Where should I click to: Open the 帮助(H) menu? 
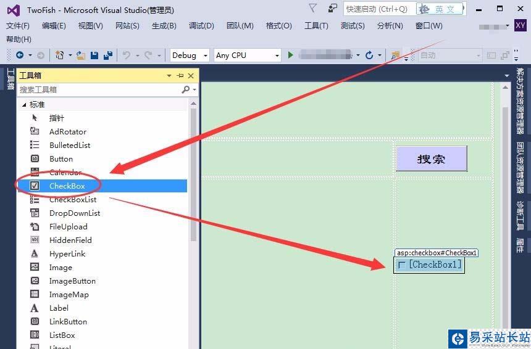click(x=19, y=39)
